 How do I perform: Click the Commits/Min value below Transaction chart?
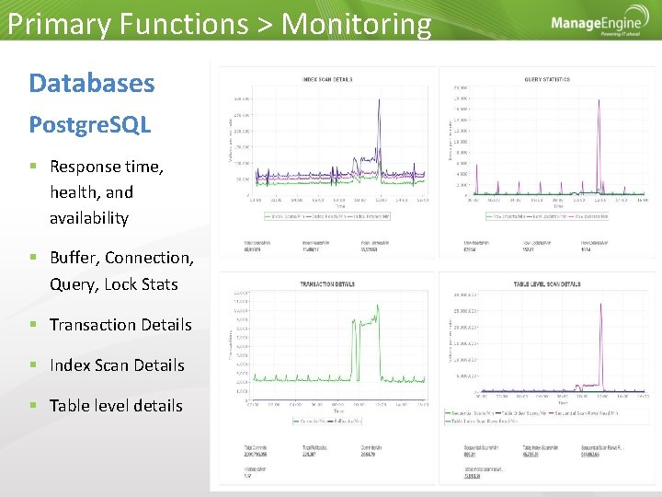367,455
